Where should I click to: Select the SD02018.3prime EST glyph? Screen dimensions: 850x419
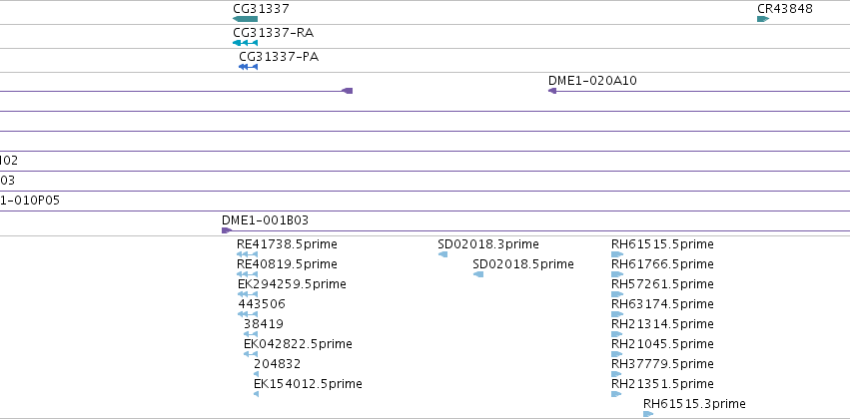[x=442, y=254]
